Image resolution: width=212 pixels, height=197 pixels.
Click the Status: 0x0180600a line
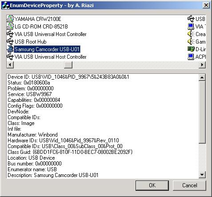[29, 83]
